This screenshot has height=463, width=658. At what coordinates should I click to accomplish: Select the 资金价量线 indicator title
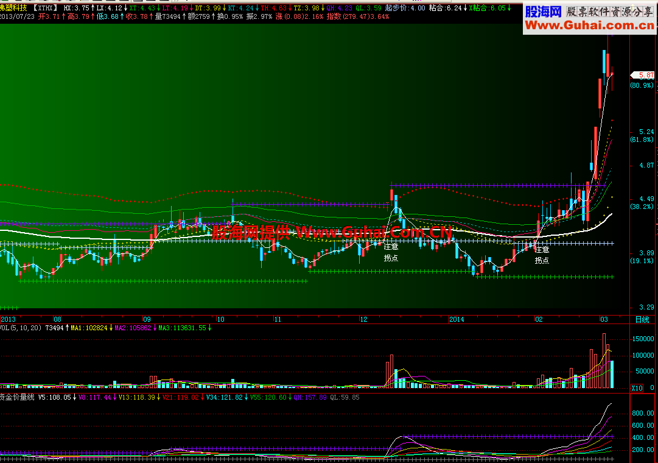tap(17, 397)
